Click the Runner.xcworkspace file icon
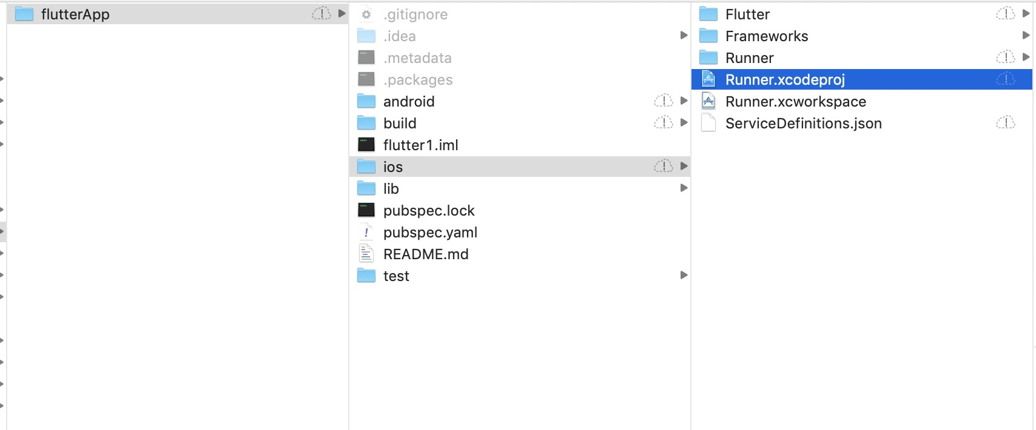 pyautogui.click(x=708, y=101)
